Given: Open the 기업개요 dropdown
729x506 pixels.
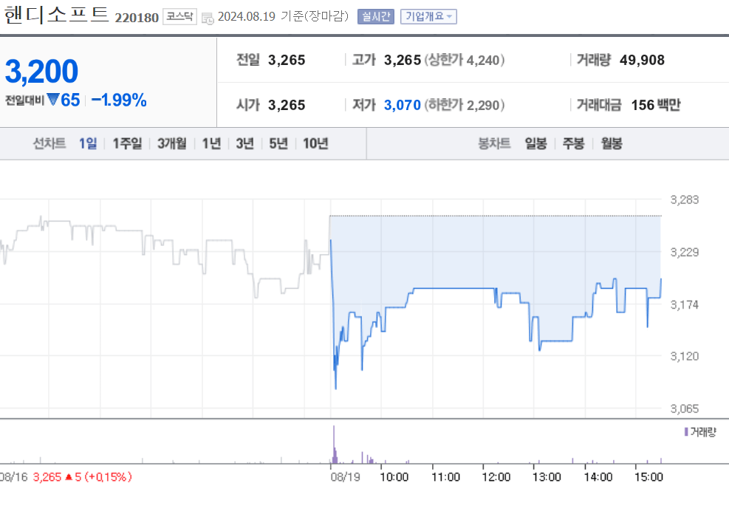Looking at the screenshot, I should pos(428,17).
